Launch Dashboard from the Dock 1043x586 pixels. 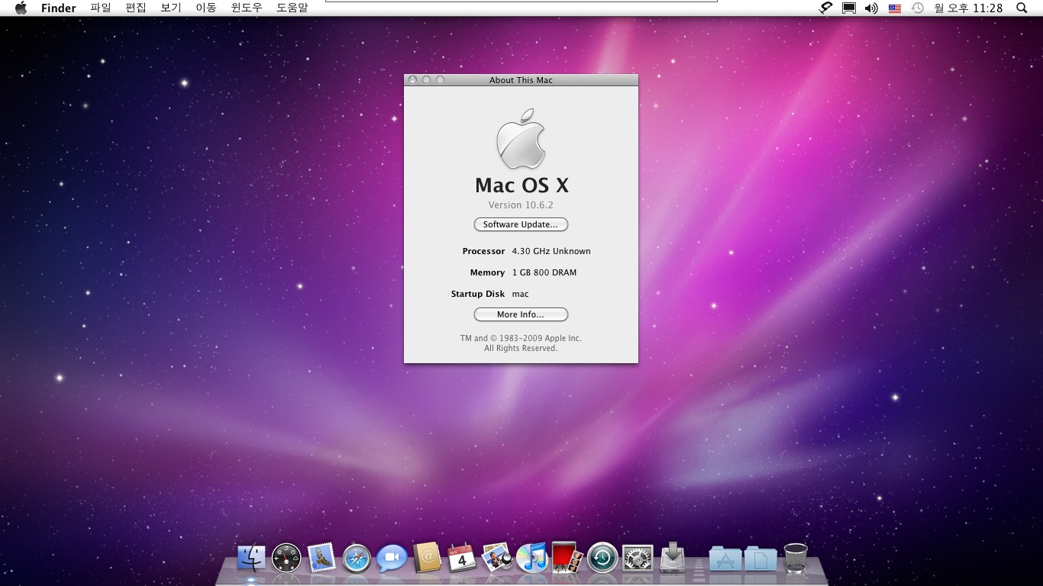286,559
